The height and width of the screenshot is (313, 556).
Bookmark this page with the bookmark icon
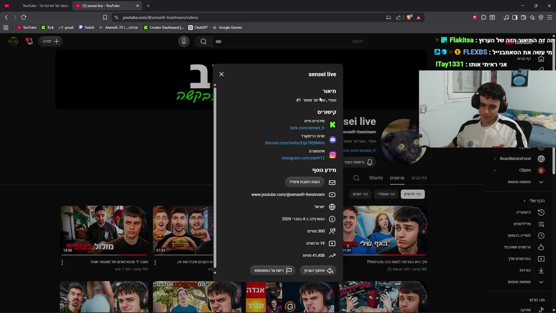tap(105, 17)
